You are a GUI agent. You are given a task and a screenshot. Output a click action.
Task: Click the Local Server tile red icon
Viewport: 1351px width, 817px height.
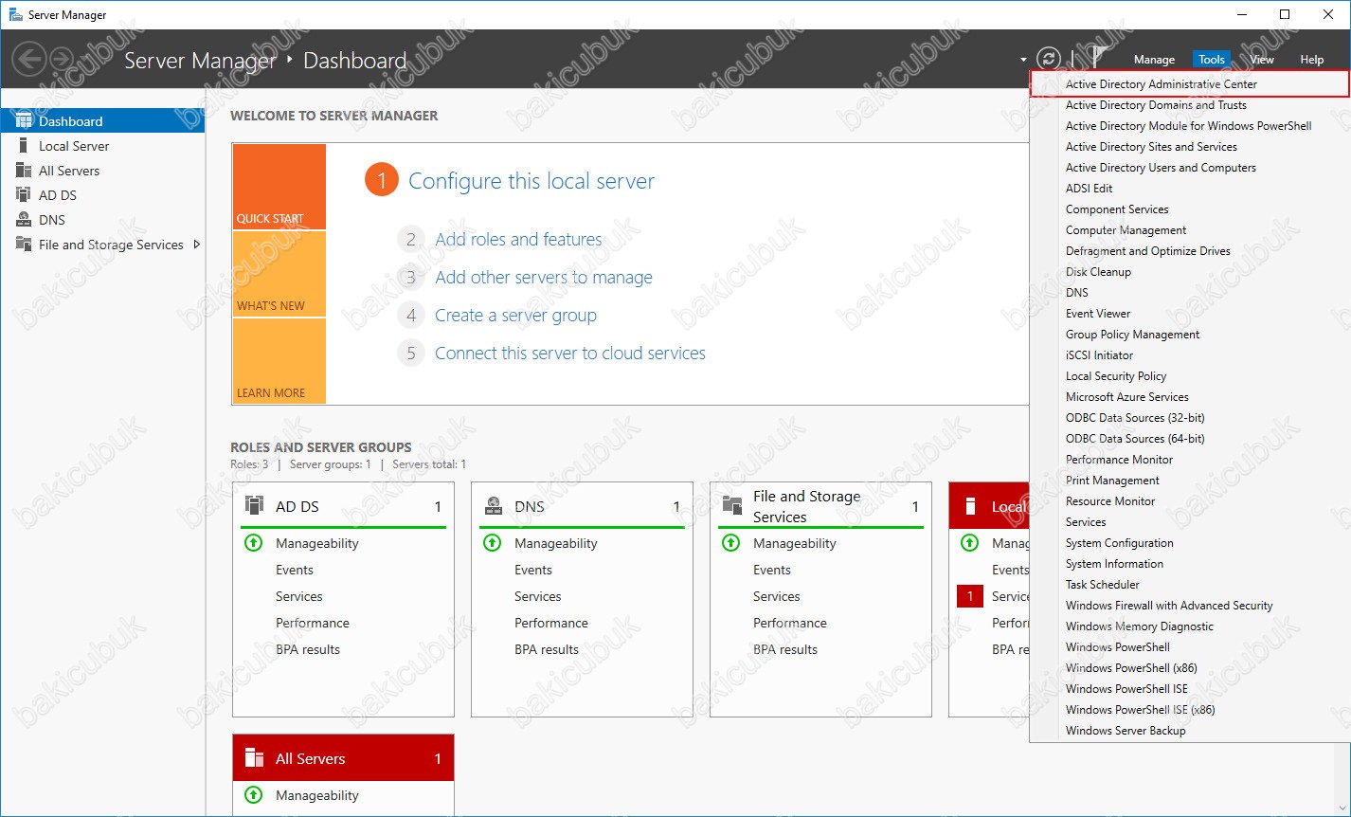tap(970, 506)
